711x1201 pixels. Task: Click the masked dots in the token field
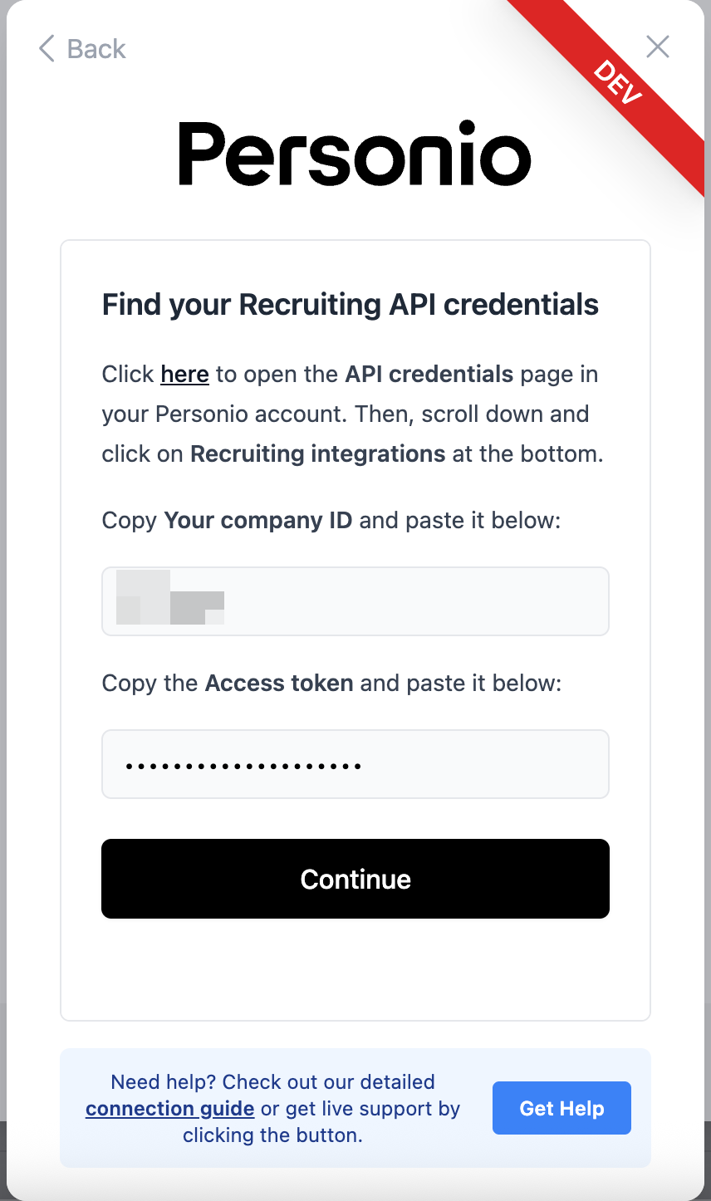(x=243, y=766)
